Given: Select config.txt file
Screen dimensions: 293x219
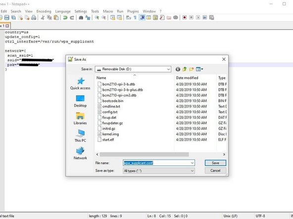Looking at the screenshot, I should pyautogui.click(x=110, y=112).
